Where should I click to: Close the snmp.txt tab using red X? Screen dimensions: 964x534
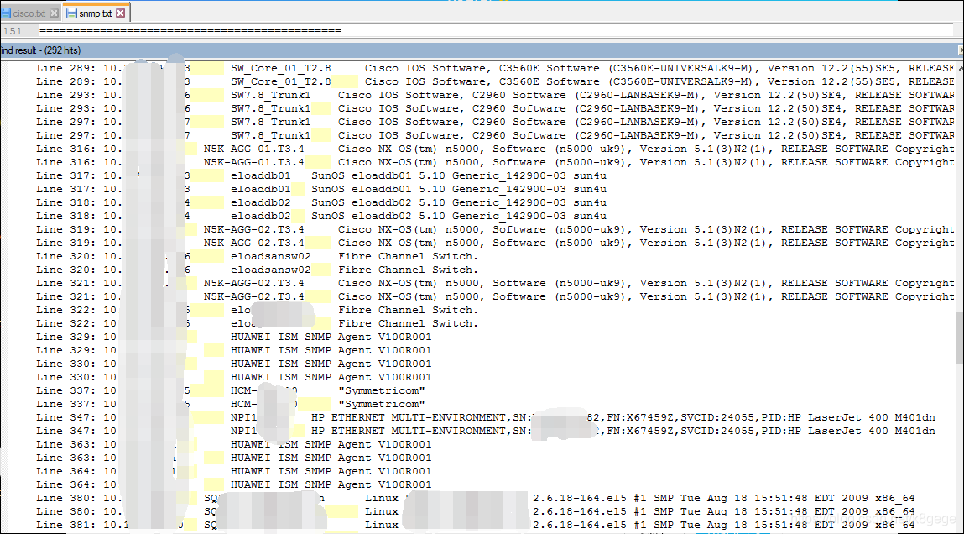pos(121,13)
